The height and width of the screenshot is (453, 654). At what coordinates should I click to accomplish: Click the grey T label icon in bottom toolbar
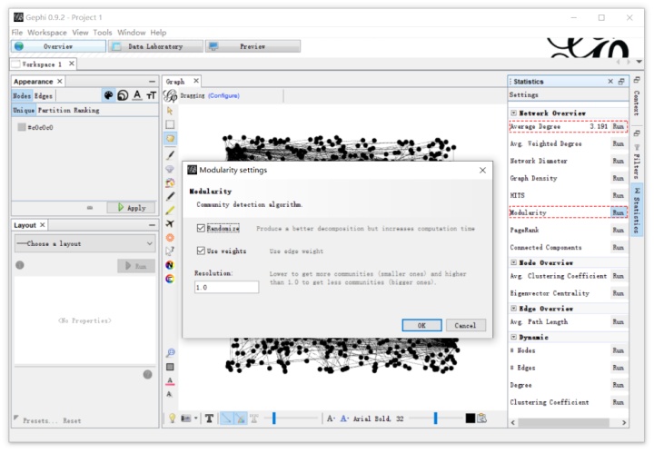tap(254, 418)
